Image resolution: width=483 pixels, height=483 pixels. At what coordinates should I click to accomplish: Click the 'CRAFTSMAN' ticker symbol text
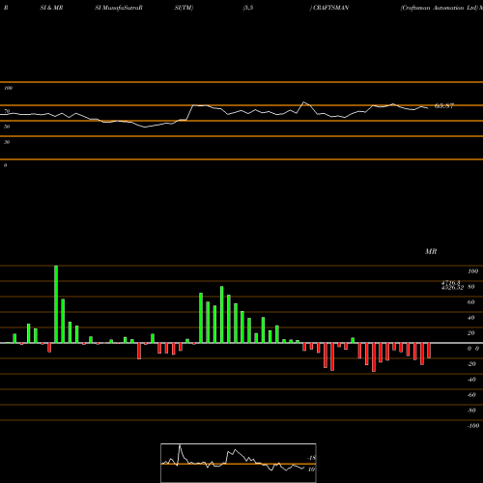(331, 8)
